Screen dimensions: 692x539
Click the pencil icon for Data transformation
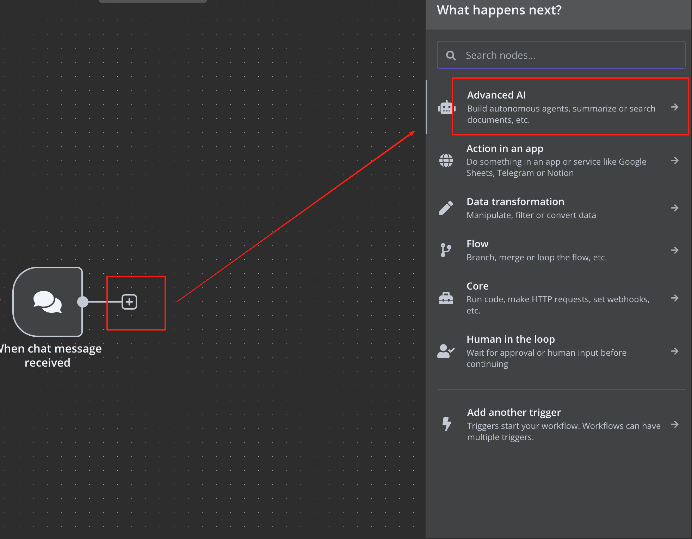(x=446, y=208)
